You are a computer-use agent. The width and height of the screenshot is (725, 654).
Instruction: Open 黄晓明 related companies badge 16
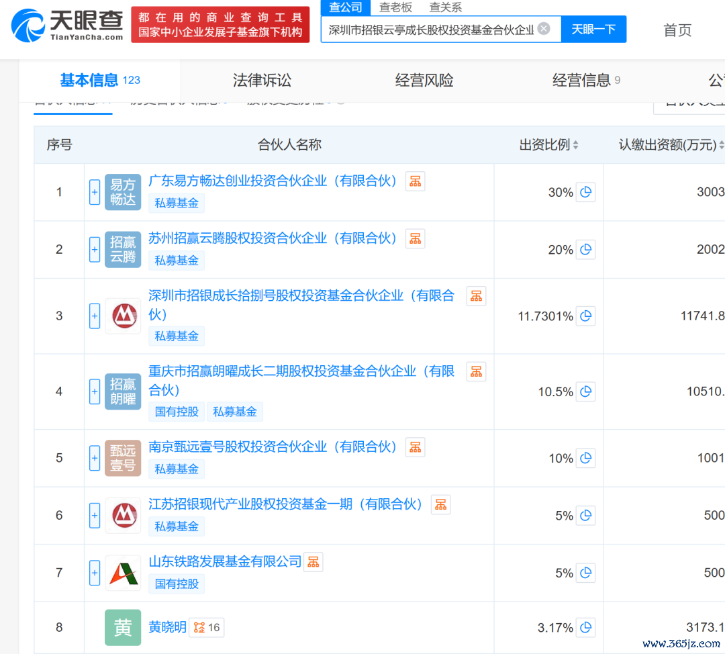207,628
